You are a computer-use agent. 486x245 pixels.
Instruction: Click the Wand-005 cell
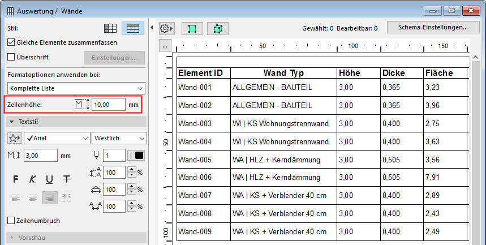click(204, 160)
